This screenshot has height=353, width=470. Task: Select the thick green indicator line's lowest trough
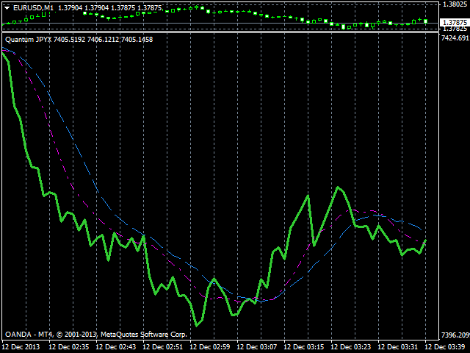point(197,324)
